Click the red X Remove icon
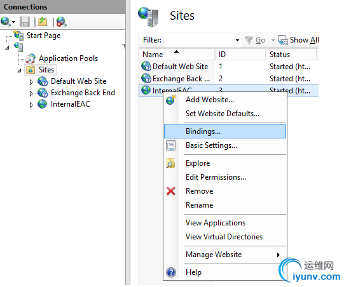This screenshot has width=344, height=287. 171,191
